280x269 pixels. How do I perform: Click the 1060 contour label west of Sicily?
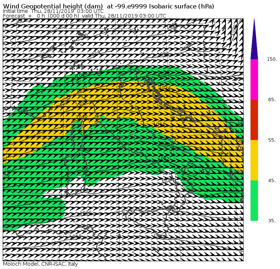pos(86,213)
